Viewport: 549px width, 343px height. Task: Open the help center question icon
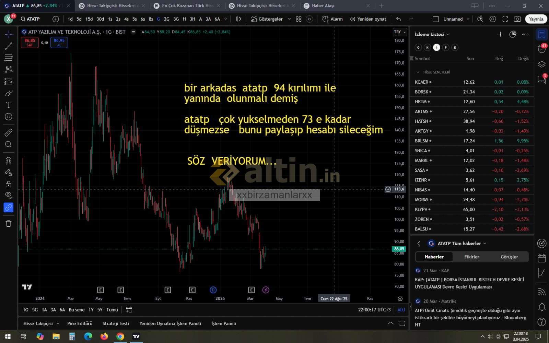click(x=542, y=322)
